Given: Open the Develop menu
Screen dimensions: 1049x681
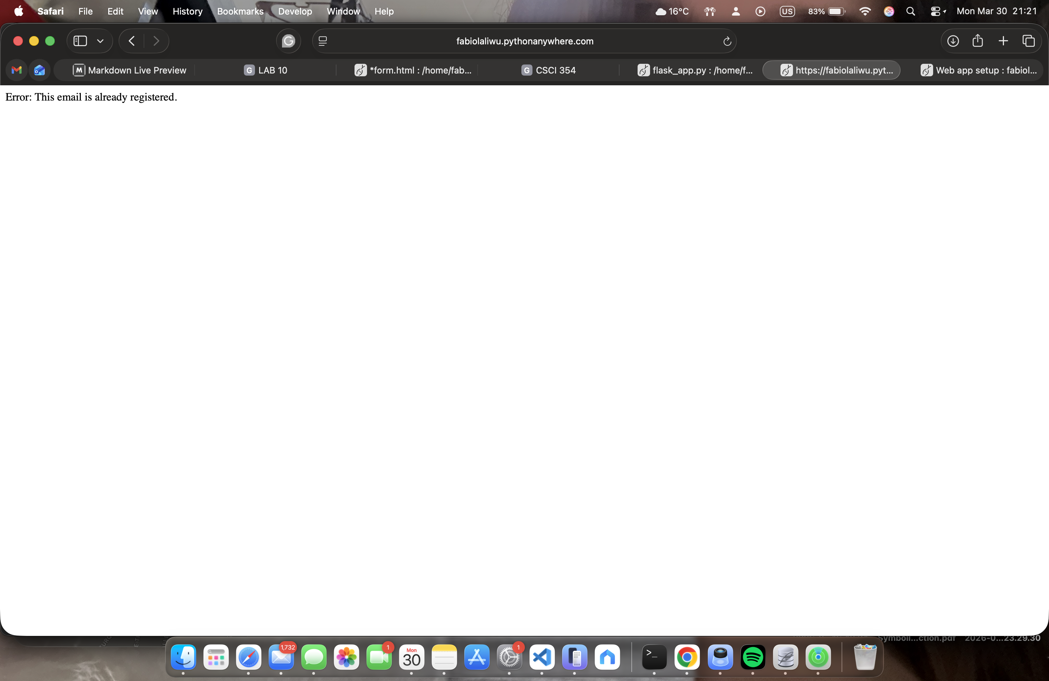Looking at the screenshot, I should [295, 11].
